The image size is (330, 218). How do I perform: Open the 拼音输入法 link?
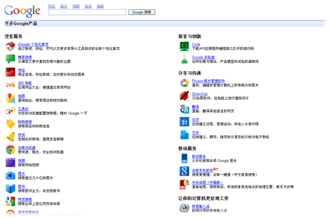pyautogui.click(x=201, y=206)
